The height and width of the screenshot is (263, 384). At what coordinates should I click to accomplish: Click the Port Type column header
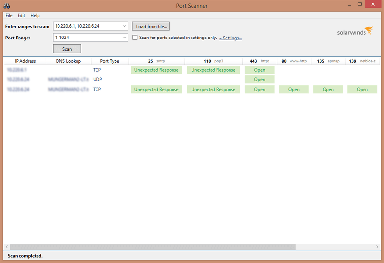[x=110, y=61]
